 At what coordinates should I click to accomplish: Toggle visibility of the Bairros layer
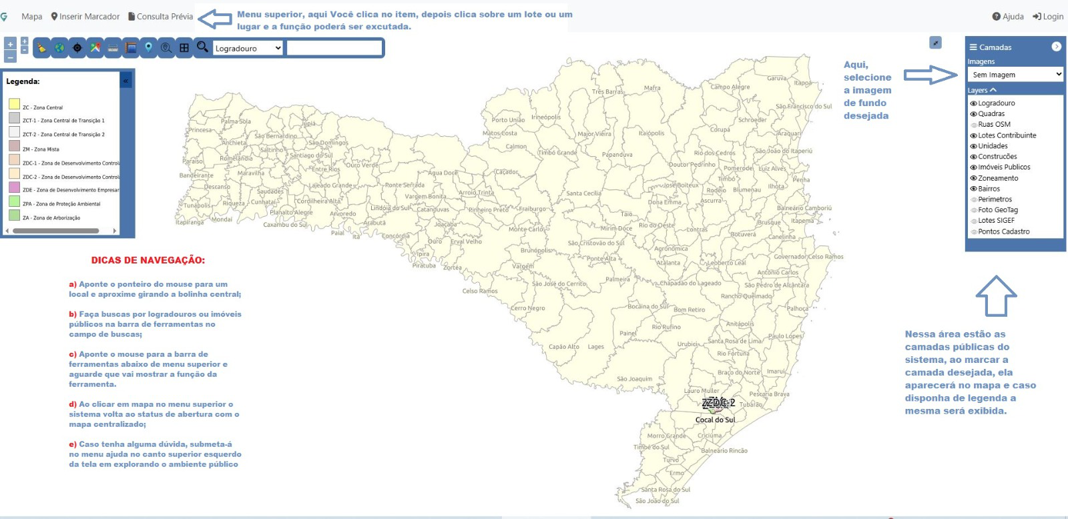point(973,189)
